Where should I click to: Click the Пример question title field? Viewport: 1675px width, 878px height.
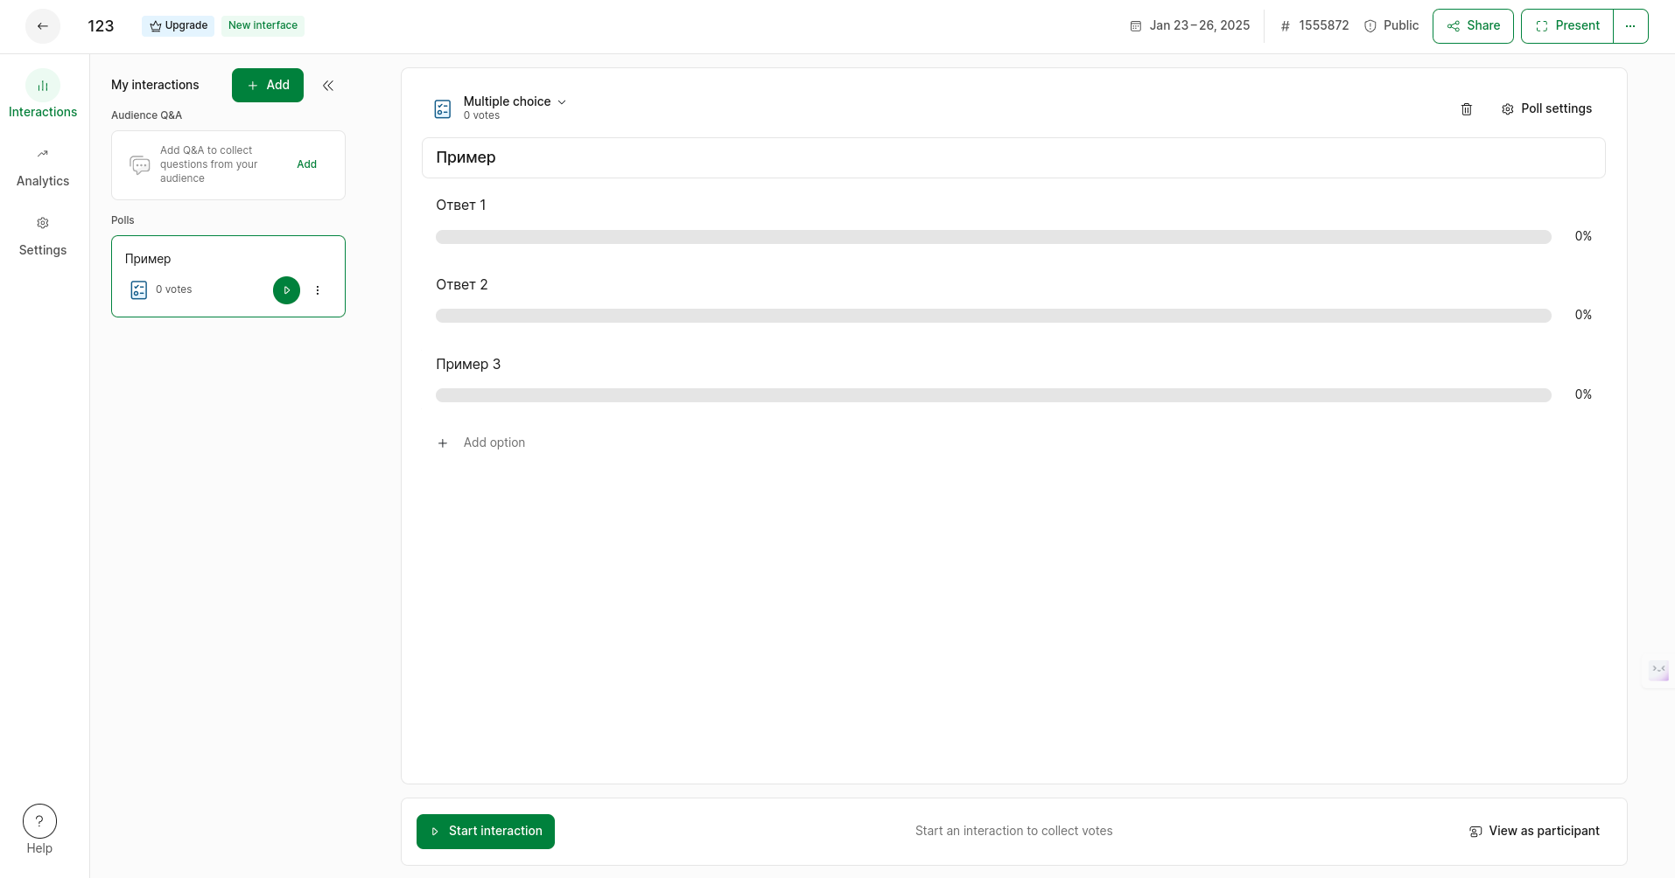[1013, 158]
